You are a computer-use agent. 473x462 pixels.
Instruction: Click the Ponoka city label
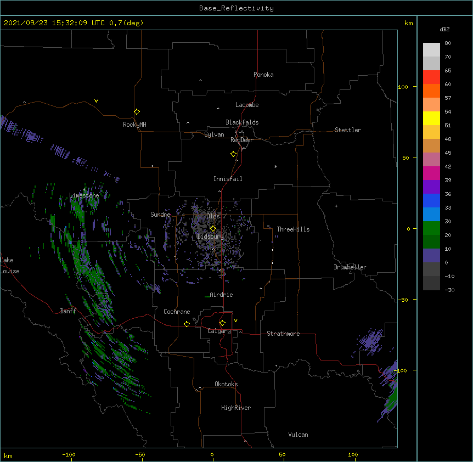point(263,75)
